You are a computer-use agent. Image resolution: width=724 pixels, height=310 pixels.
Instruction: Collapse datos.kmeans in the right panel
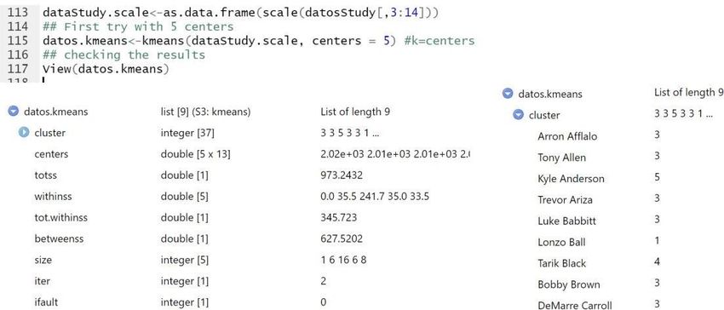(508, 94)
